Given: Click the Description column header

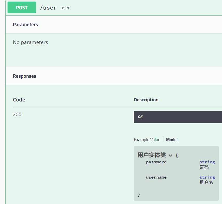Looking at the screenshot, I should pyautogui.click(x=146, y=100).
